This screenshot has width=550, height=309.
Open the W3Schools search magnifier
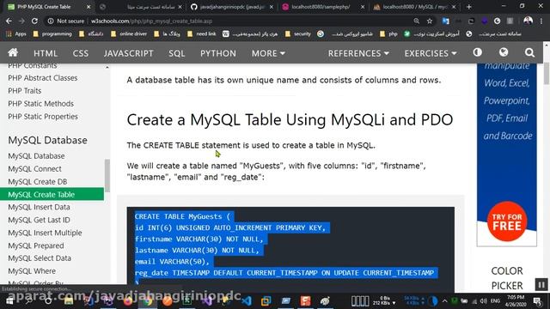click(x=529, y=53)
